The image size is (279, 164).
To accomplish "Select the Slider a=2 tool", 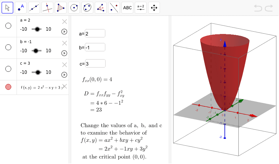I will [x=141, y=8].
